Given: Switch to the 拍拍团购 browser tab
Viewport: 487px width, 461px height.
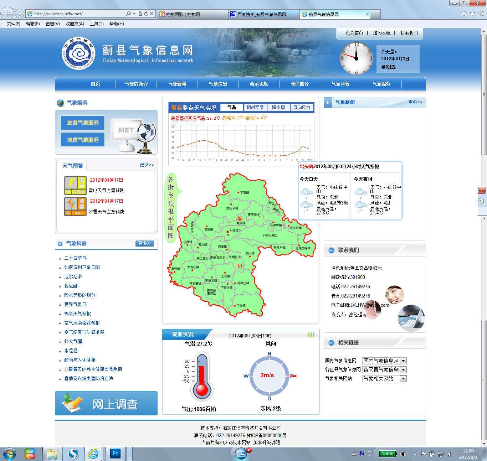Looking at the screenshot, I should click(x=193, y=14).
